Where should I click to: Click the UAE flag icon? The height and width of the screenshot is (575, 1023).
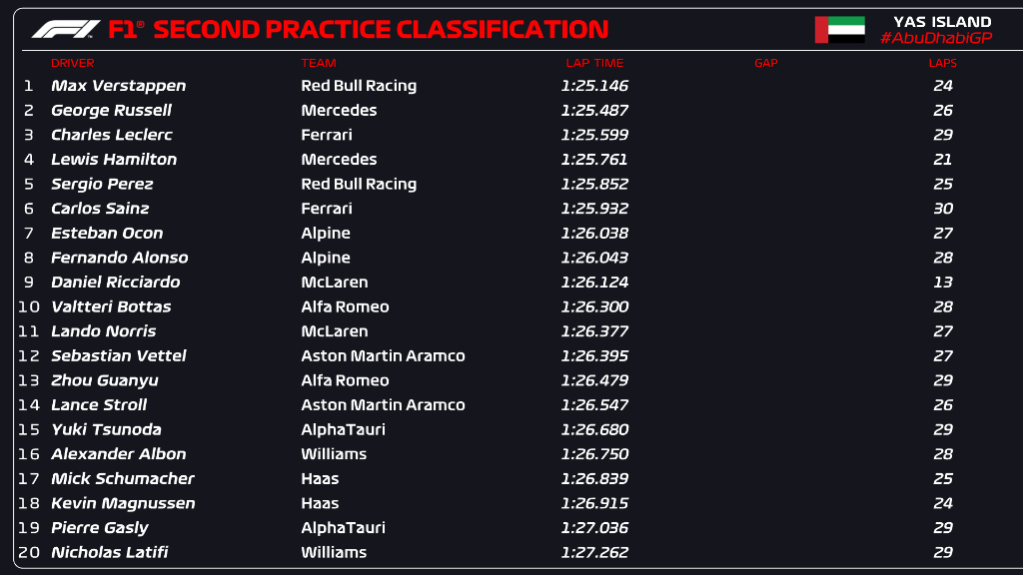[x=839, y=30]
